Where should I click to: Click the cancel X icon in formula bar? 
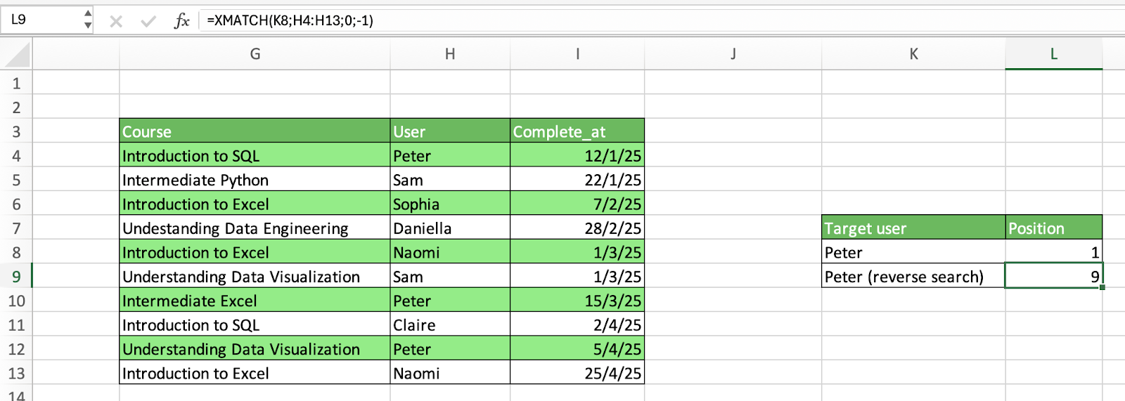pyautogui.click(x=116, y=21)
